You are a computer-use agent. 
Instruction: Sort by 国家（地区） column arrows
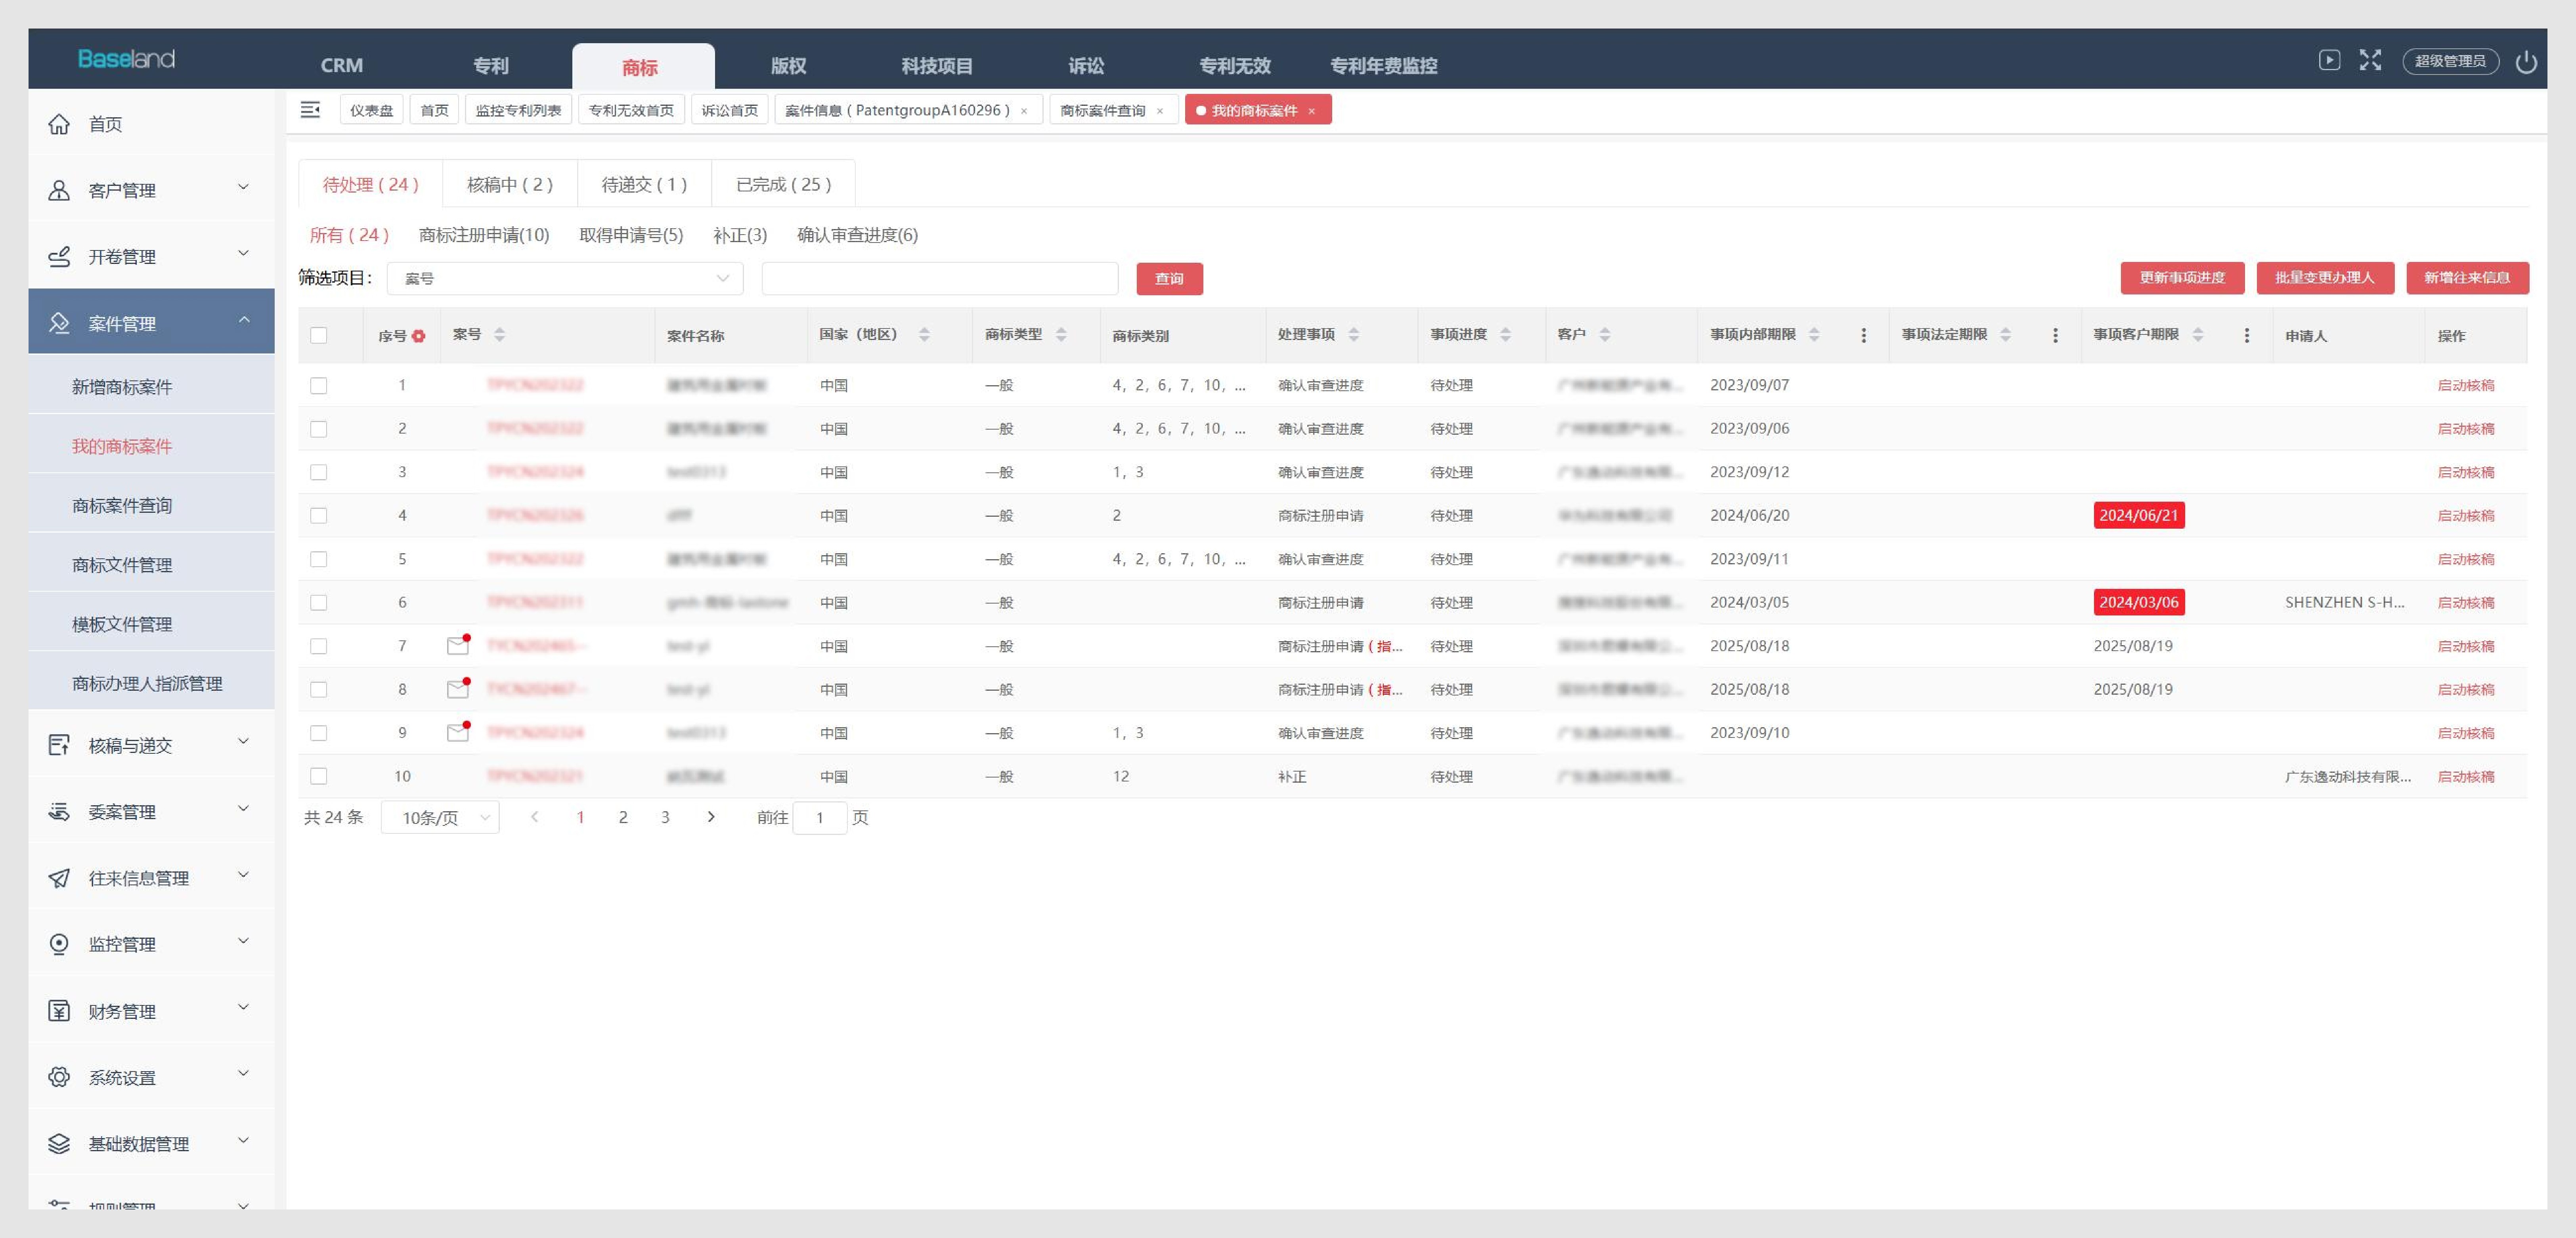[924, 335]
